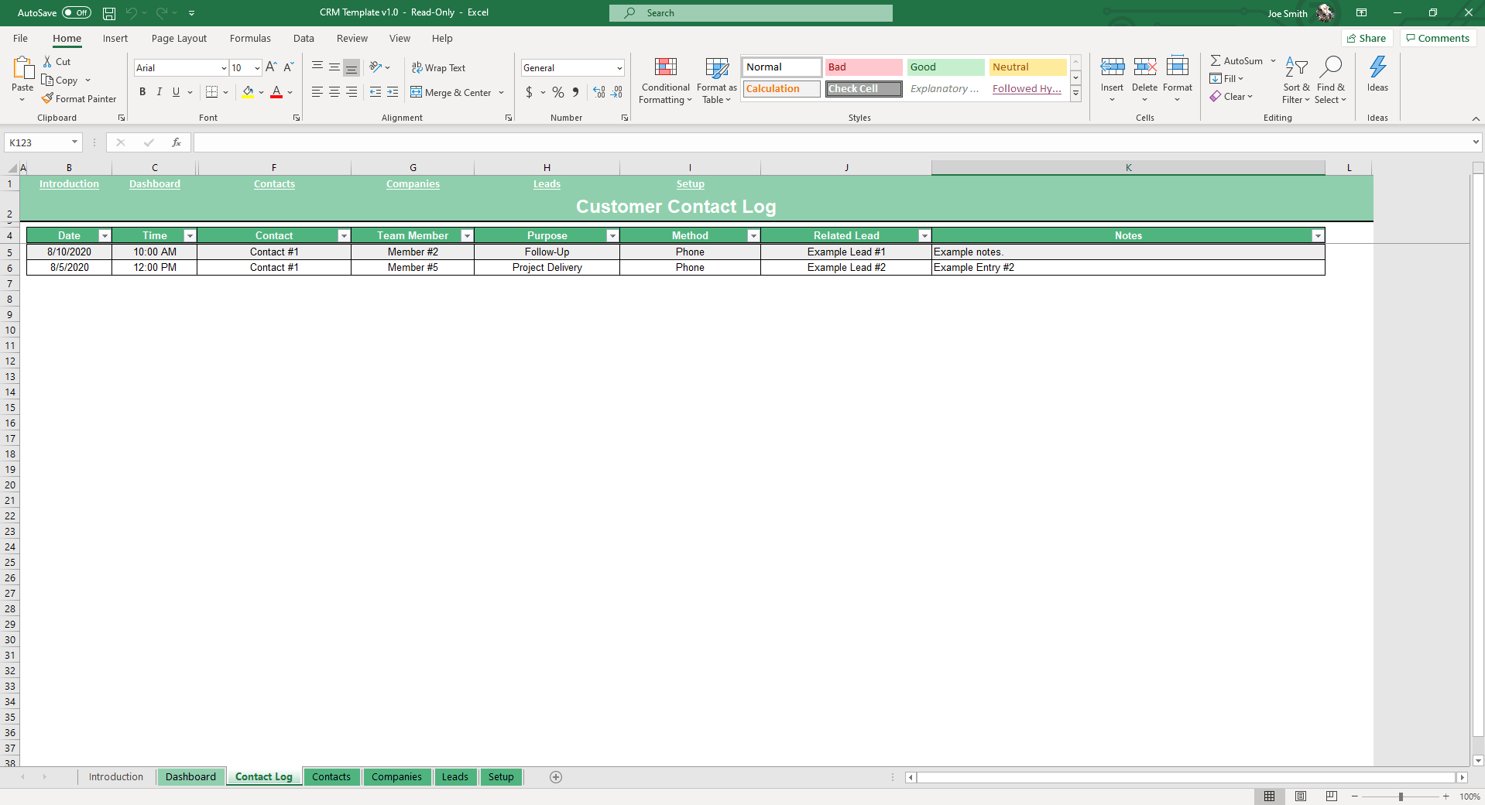The height and width of the screenshot is (805, 1485).
Task: Toggle Bottom Align vertical alignment
Action: pos(352,68)
